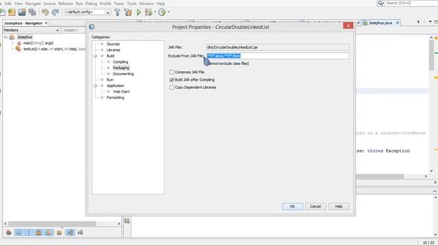Click the scroll editor tabs left arrow
Viewport: 438px width, 246px height.
tap(418, 22)
